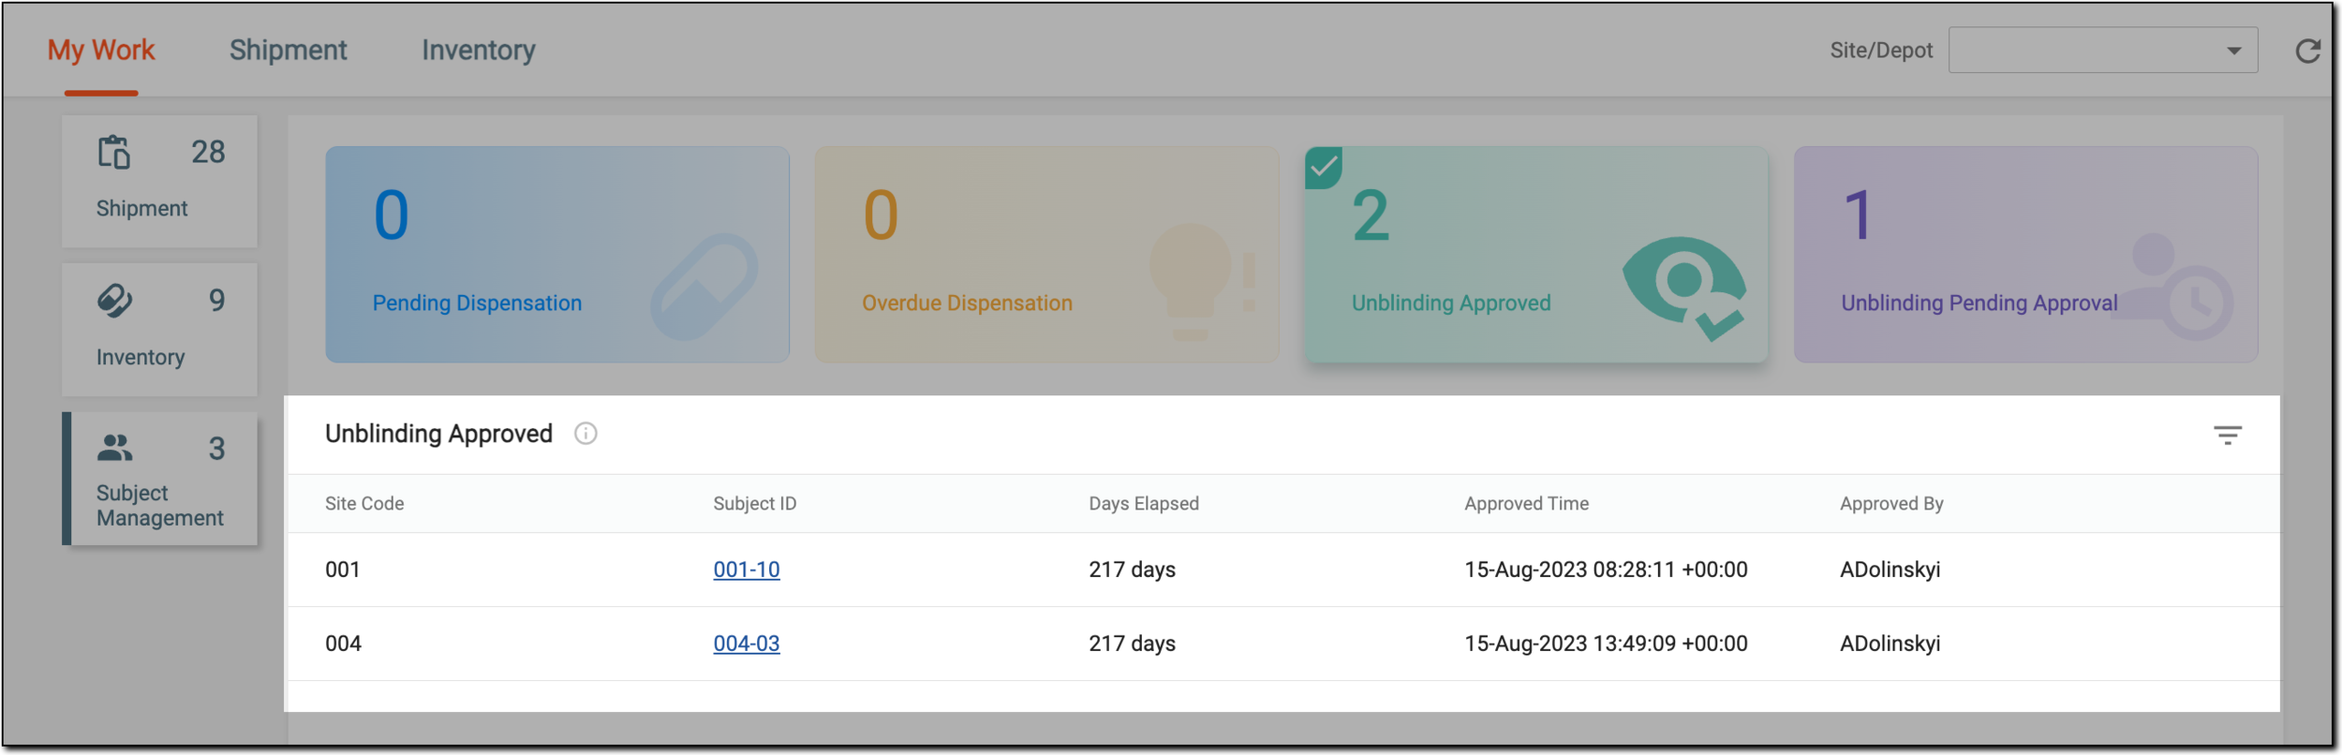Select the Shipment sidebar card with 28
Viewport: 2342px width, 755px height.
coord(160,182)
